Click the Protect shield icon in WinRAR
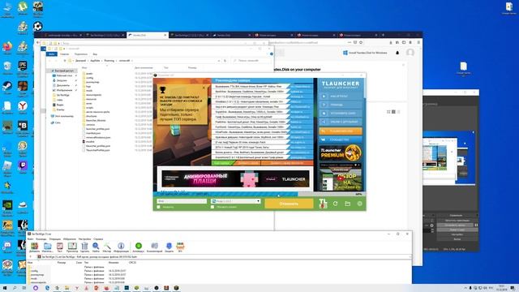The height and width of the screenshot is (292, 519). [169, 247]
